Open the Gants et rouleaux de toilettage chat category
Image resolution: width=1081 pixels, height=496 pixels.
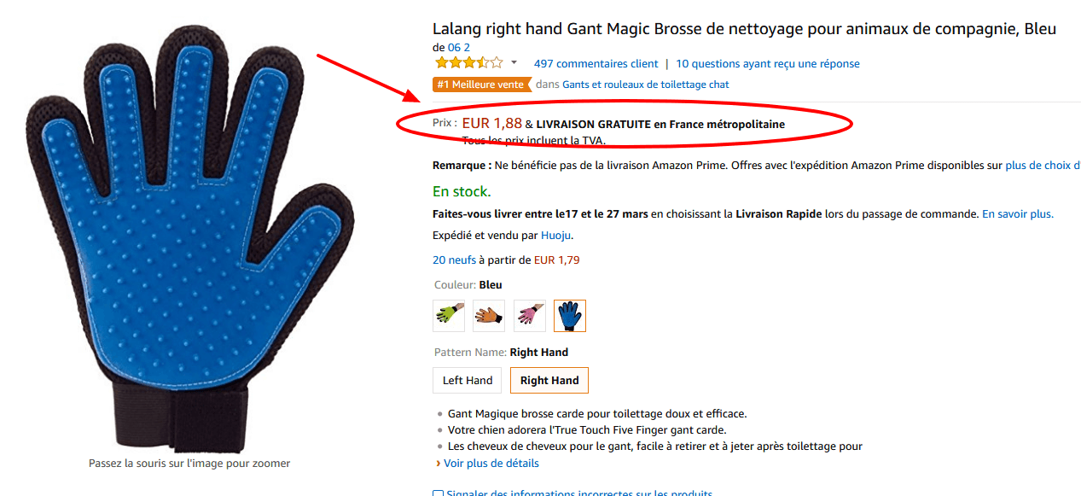pos(645,84)
